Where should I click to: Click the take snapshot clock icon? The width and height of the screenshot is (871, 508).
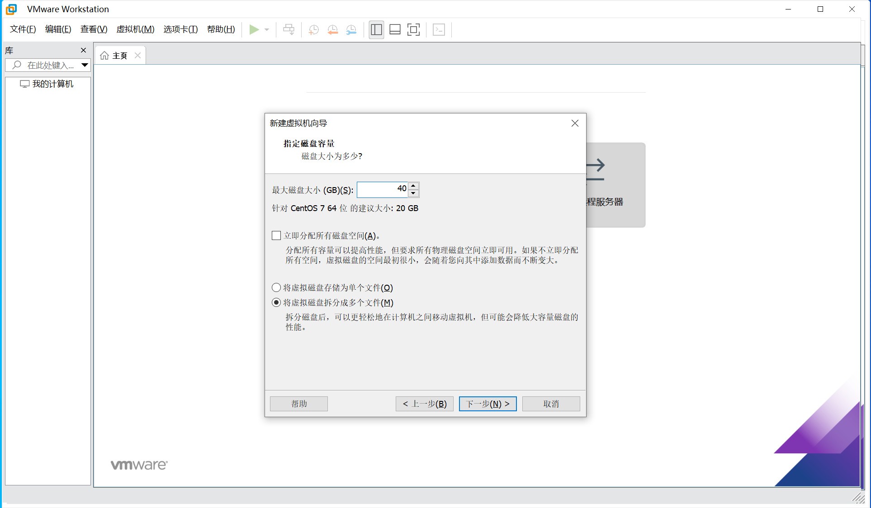[x=313, y=30]
